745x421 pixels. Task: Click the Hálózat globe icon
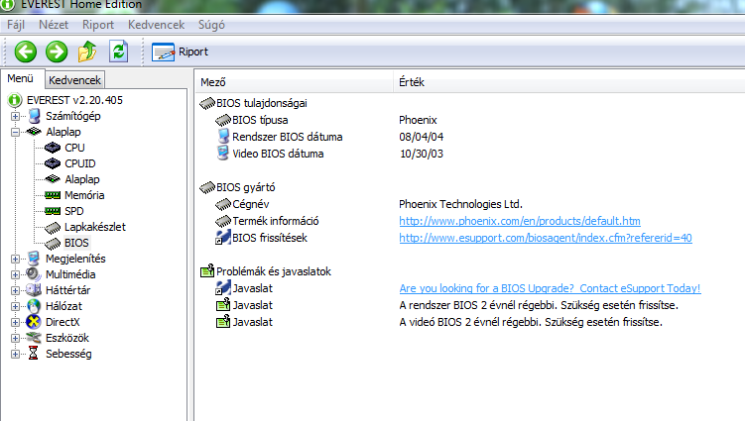click(34, 306)
